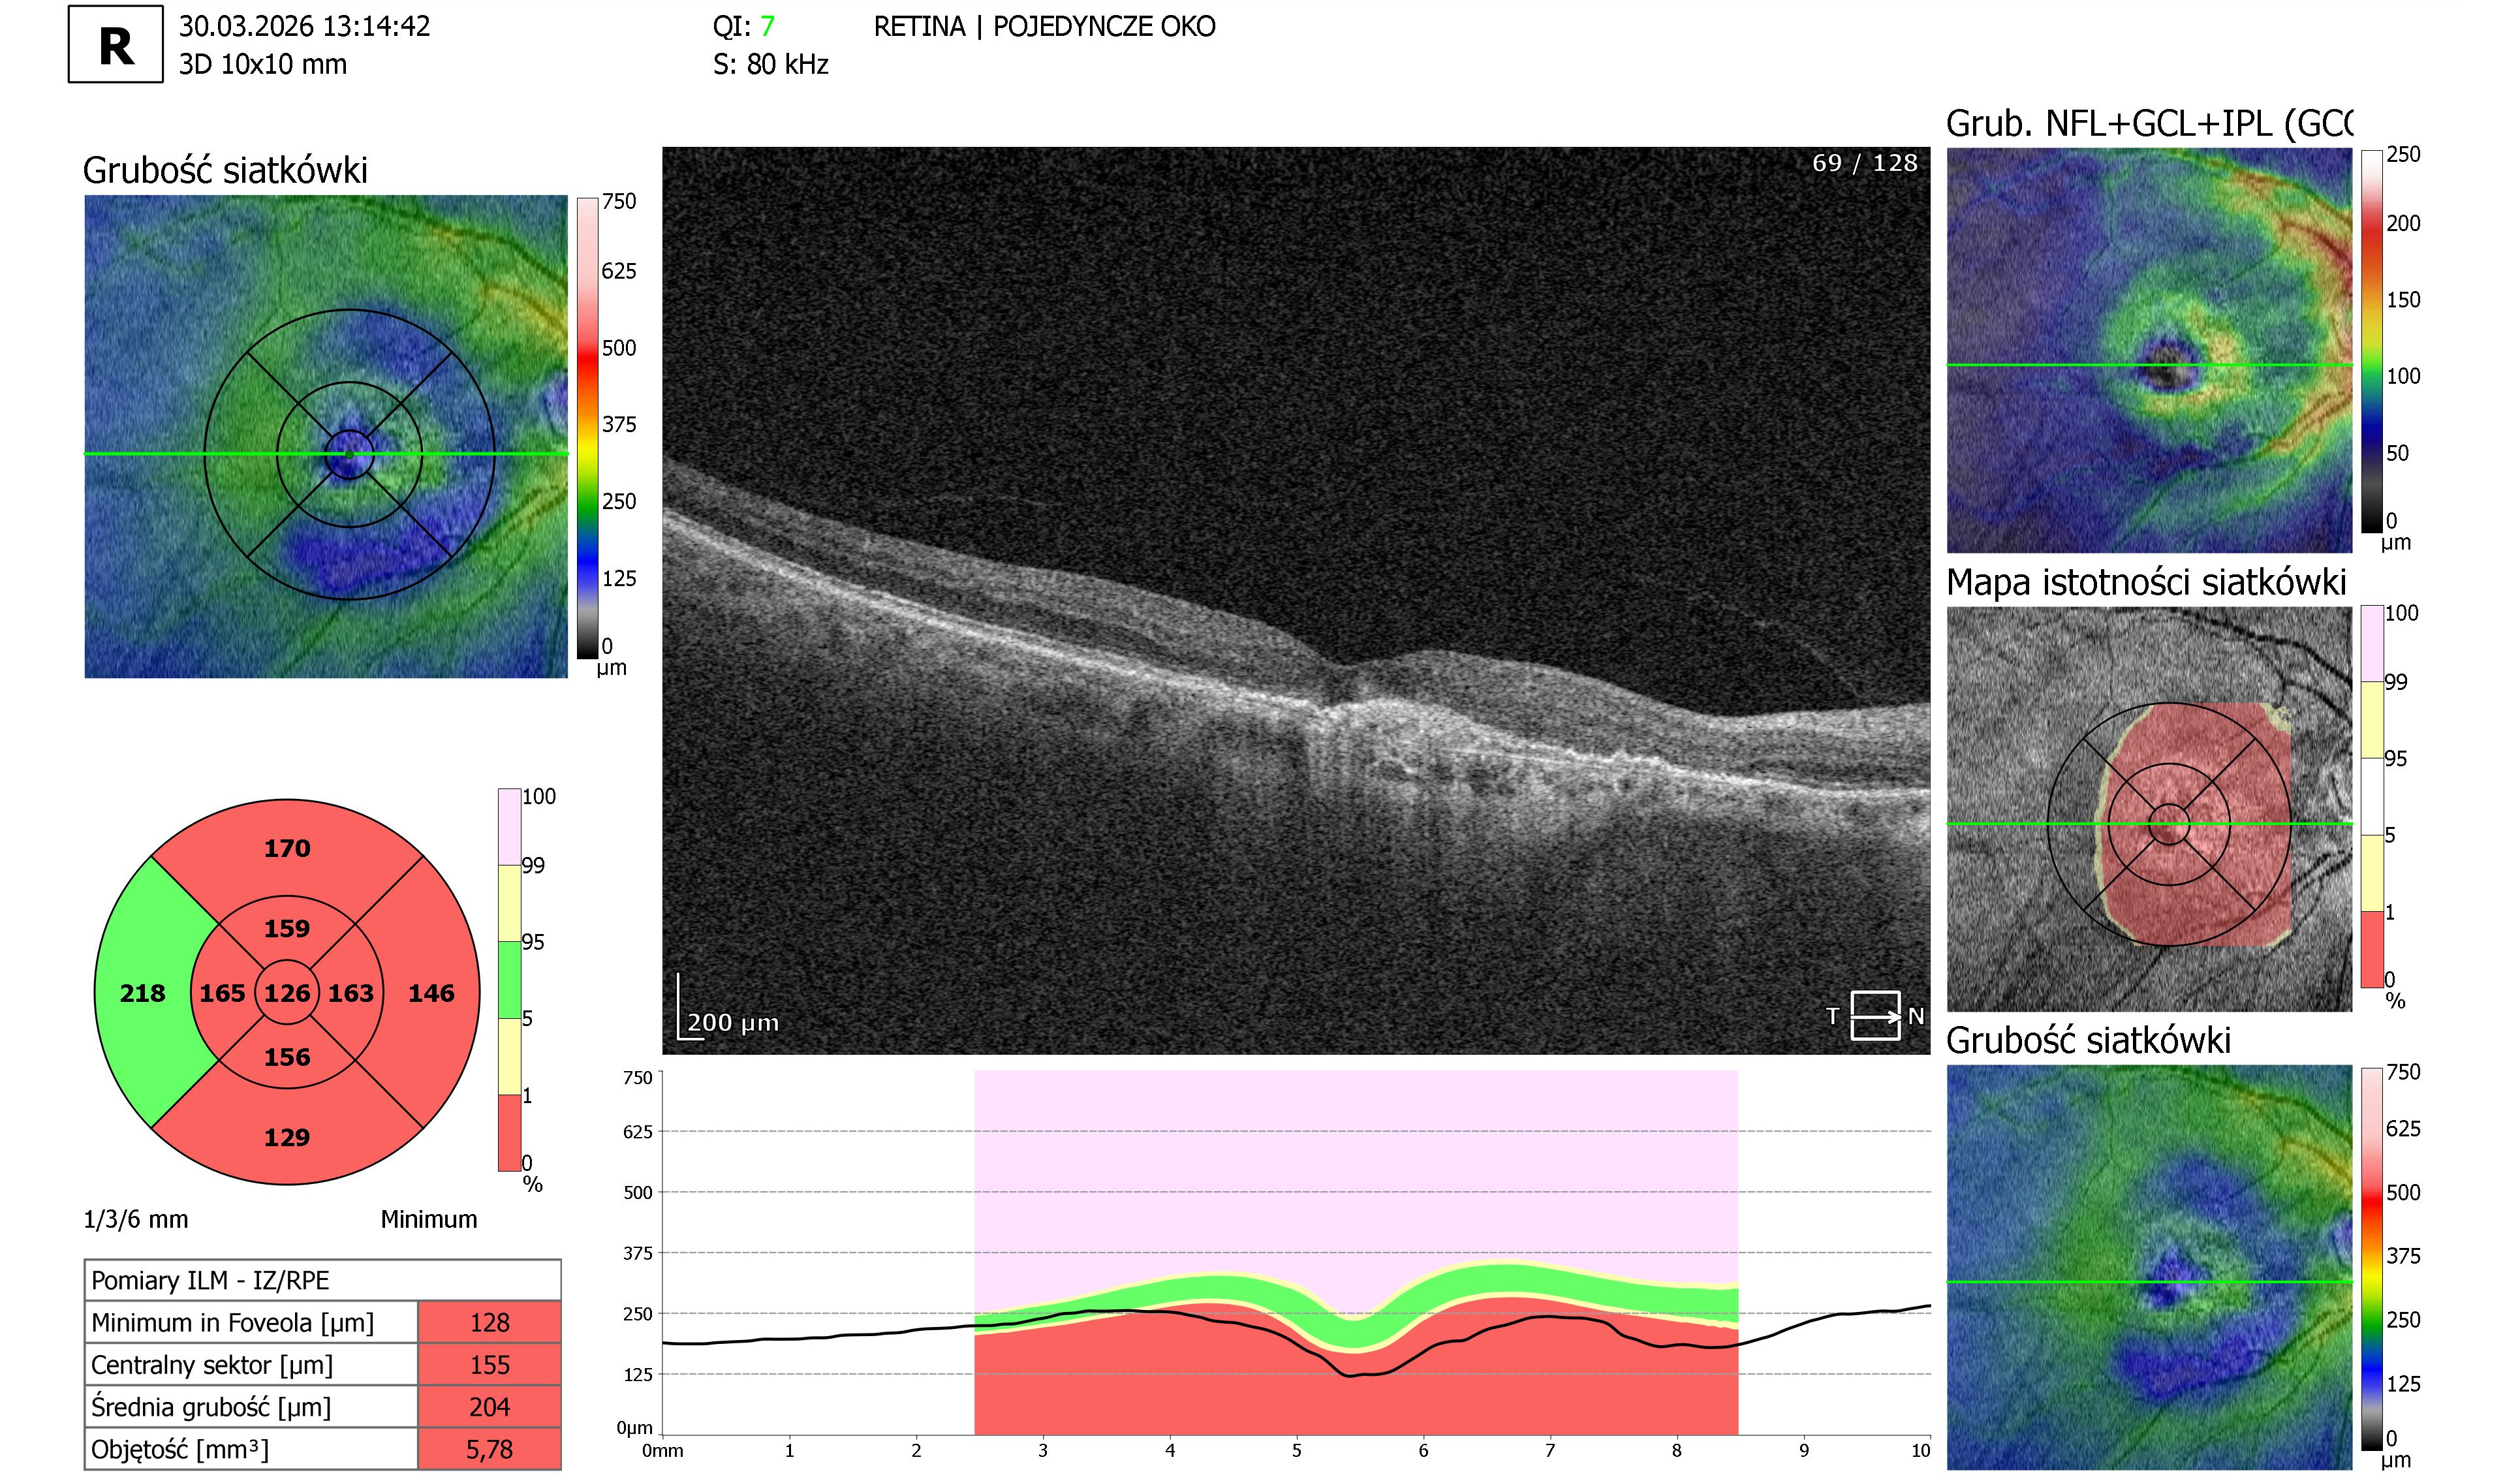2520x1481 pixels.
Task: Click the QI: 7 quality indicator
Action: click(743, 26)
